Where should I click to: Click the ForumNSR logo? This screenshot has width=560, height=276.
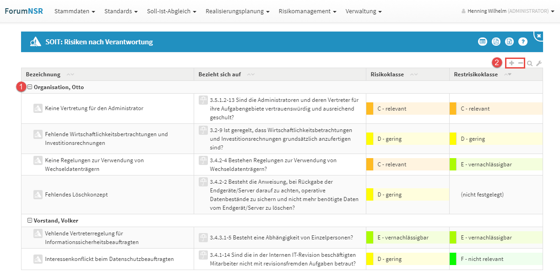[x=24, y=11]
